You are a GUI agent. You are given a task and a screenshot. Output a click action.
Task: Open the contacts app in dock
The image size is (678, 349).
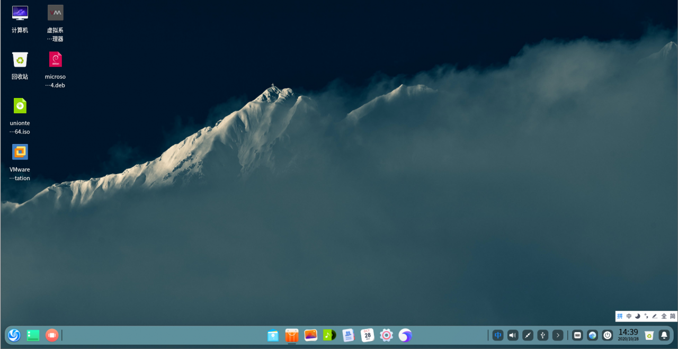[x=348, y=335]
